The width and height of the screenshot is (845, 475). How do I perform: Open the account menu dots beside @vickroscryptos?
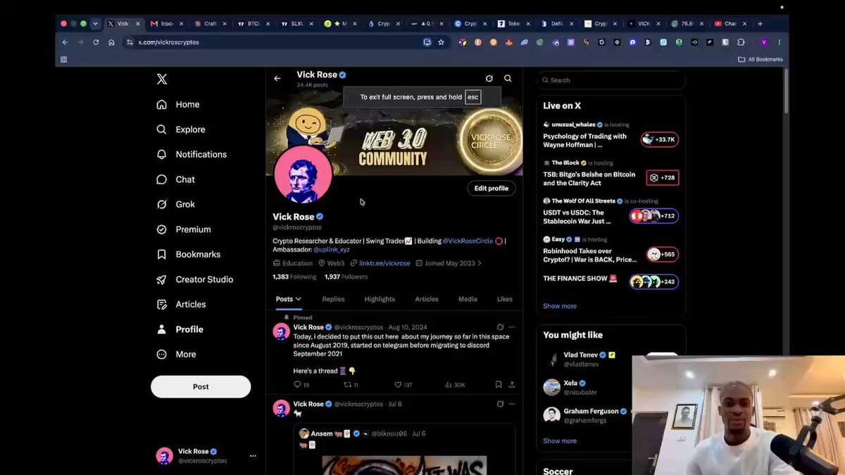[253, 456]
